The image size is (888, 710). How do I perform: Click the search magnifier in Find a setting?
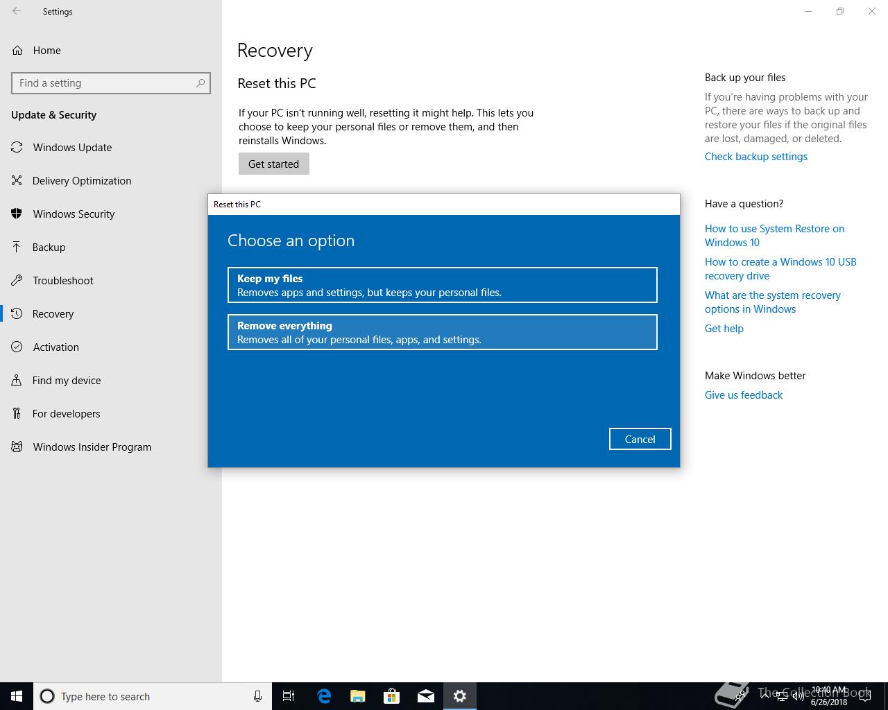[x=200, y=83]
